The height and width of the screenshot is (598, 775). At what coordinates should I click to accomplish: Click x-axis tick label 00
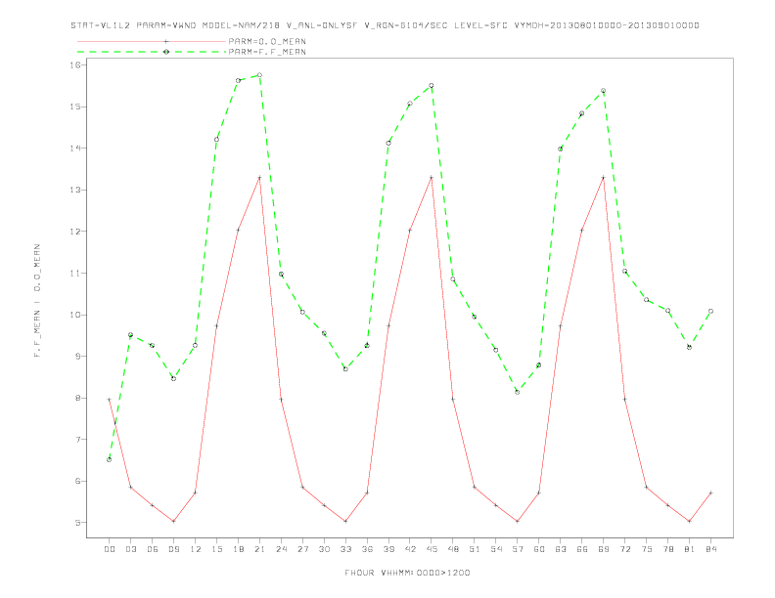pos(110,549)
